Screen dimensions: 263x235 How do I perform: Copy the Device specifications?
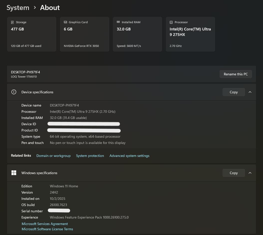pos(234,92)
